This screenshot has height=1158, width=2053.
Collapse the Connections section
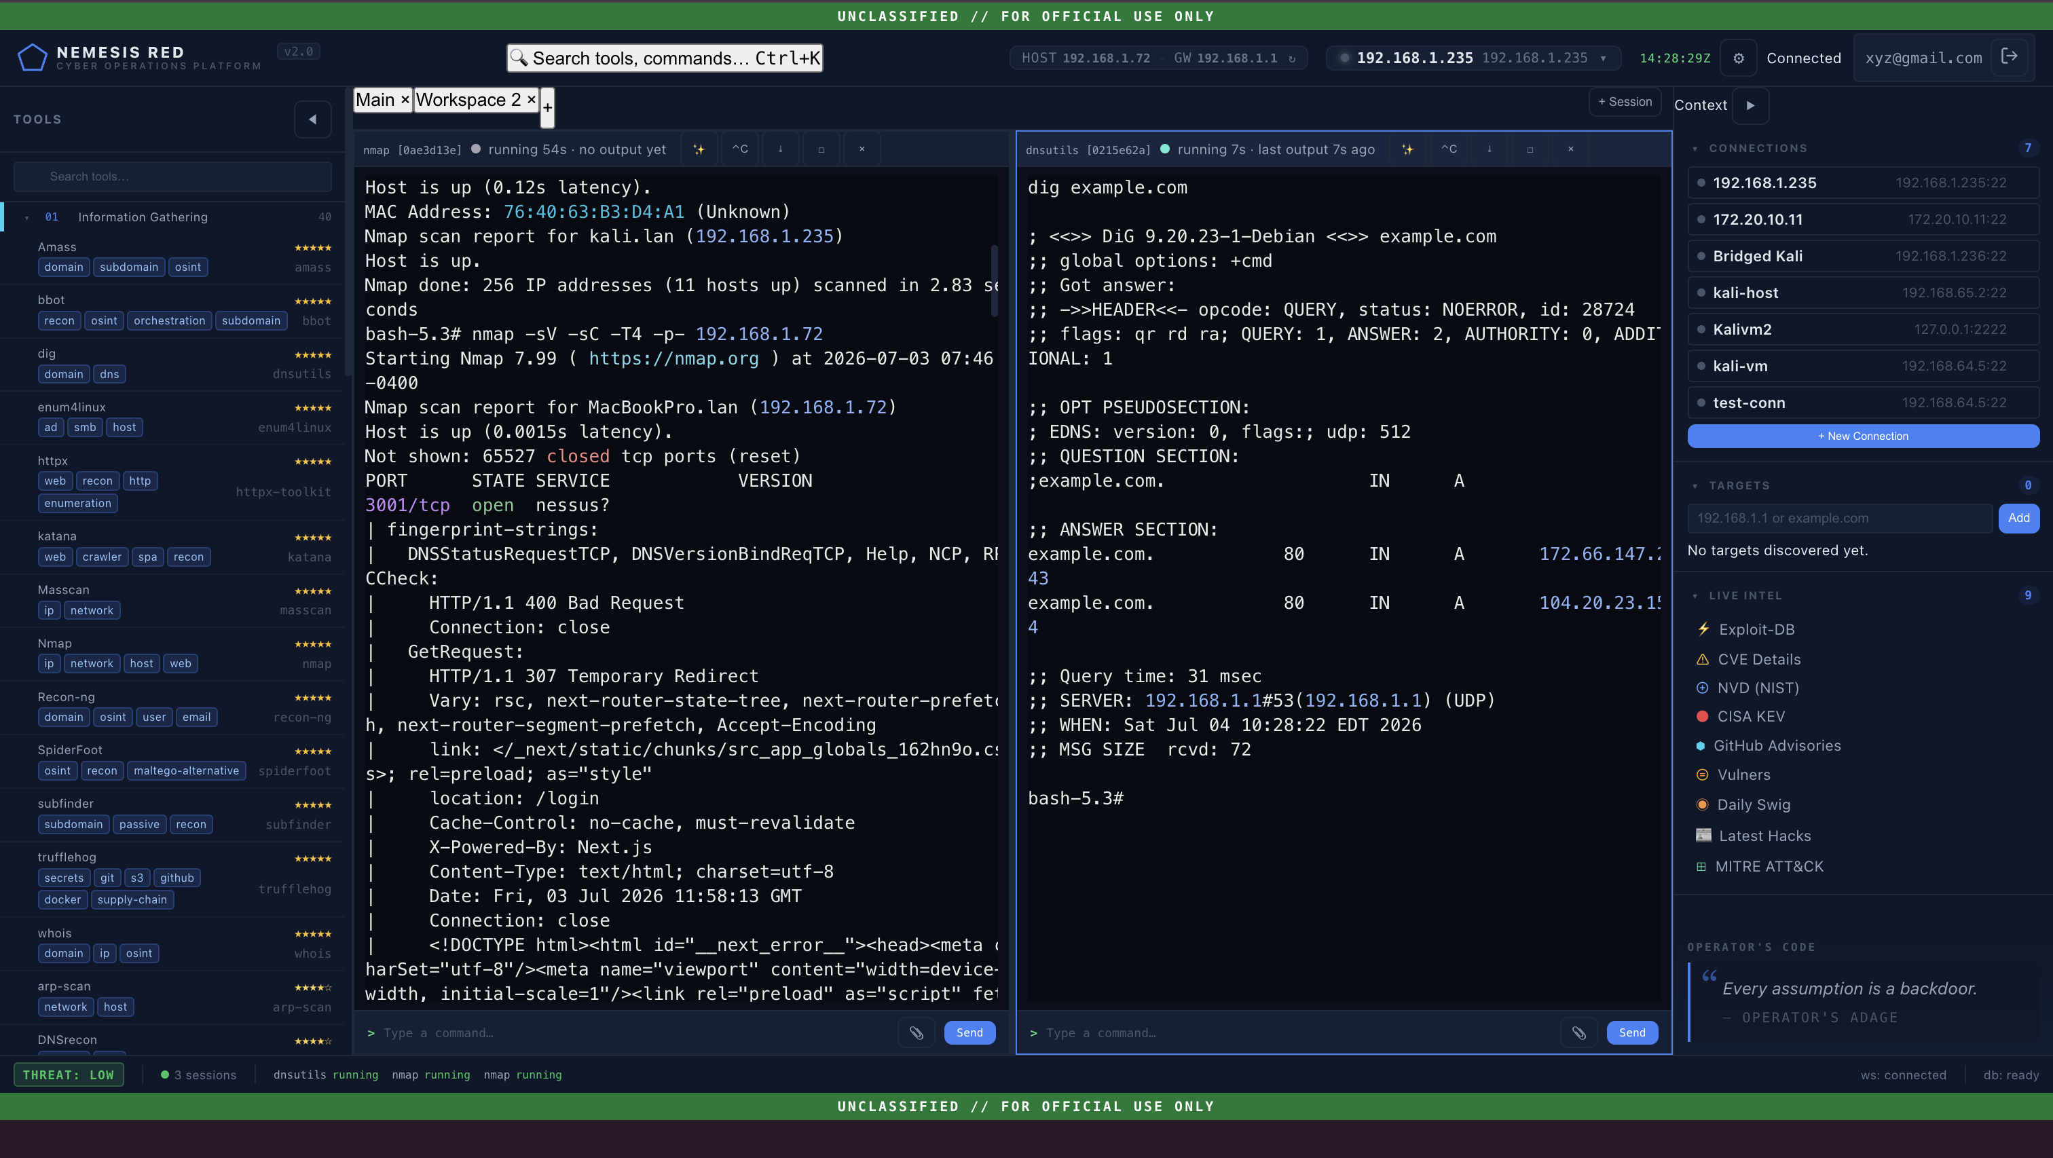1695,149
